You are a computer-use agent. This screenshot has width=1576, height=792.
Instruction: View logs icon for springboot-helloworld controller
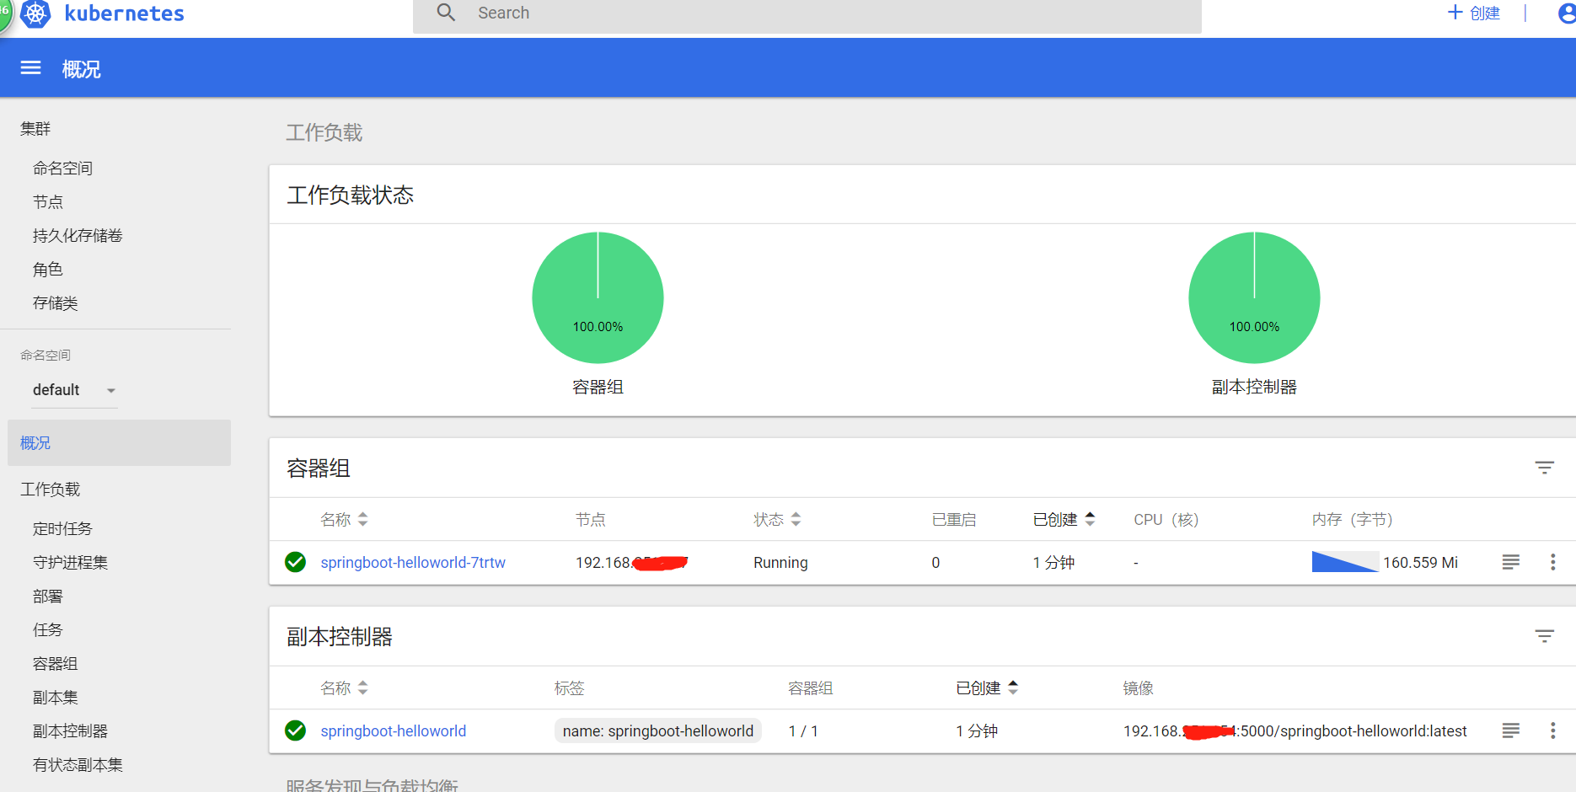pos(1510,730)
